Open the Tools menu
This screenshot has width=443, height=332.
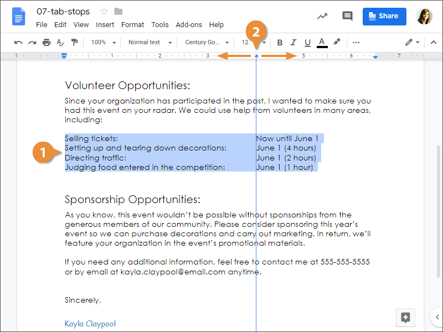[x=159, y=25]
